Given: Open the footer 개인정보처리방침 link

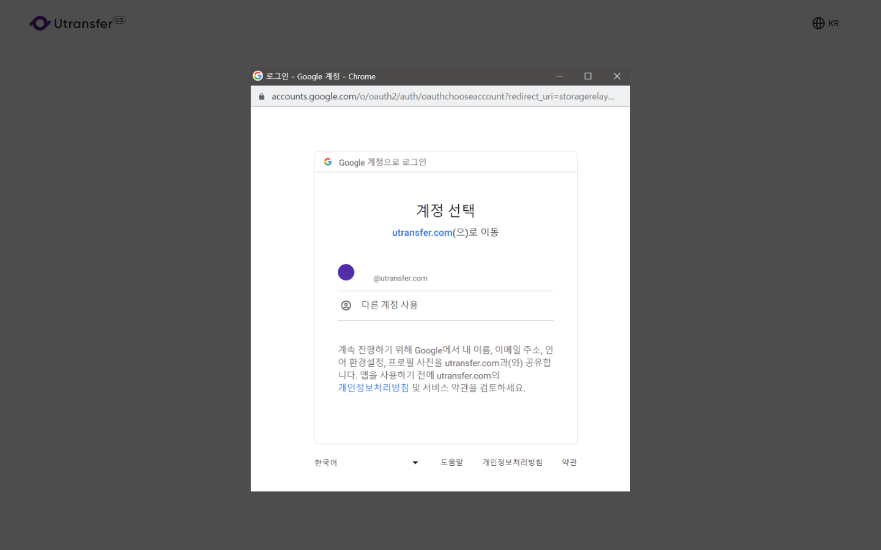Looking at the screenshot, I should point(512,463).
